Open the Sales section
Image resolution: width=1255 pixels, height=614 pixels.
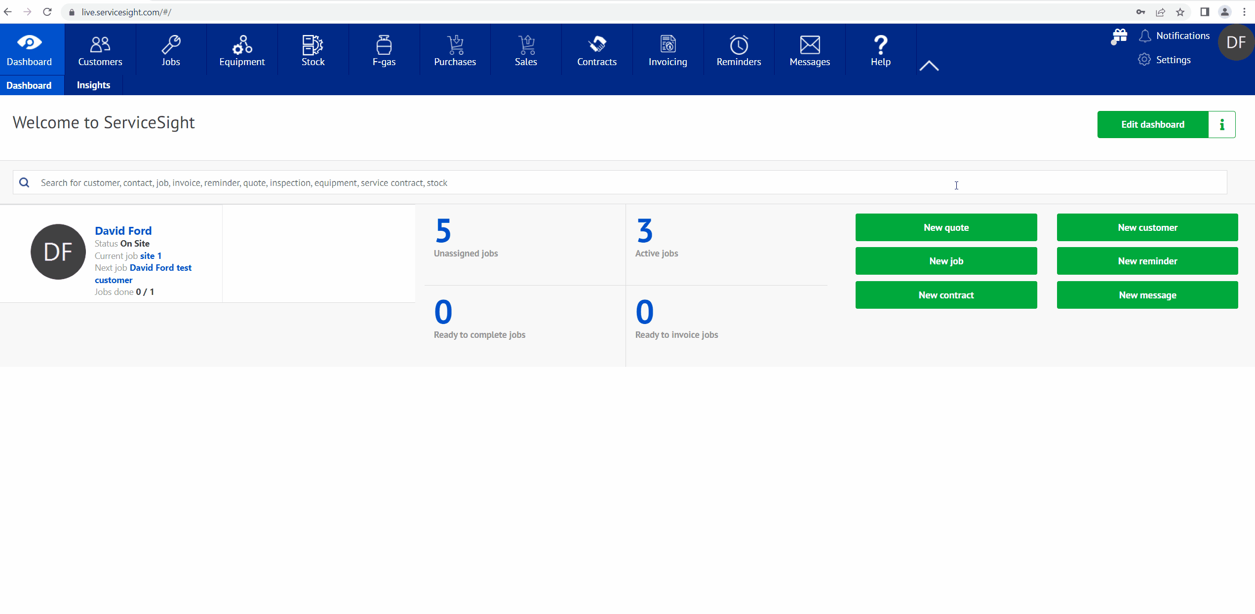click(526, 50)
